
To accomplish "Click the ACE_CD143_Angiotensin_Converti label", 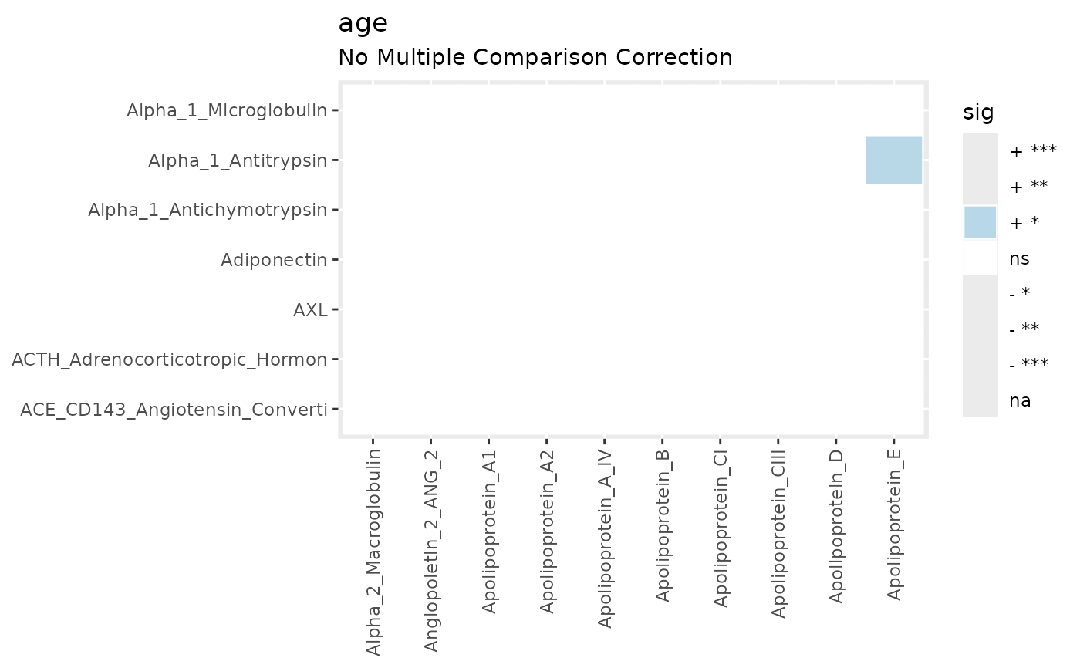I will [174, 409].
